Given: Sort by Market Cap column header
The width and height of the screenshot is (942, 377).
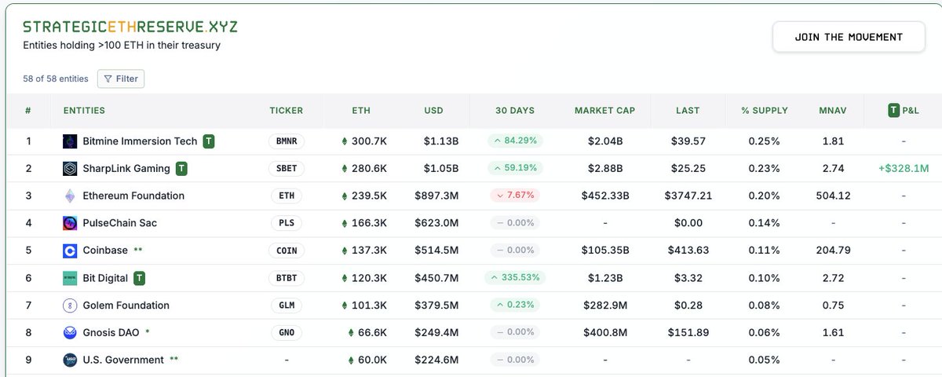Looking at the screenshot, I should tap(604, 111).
